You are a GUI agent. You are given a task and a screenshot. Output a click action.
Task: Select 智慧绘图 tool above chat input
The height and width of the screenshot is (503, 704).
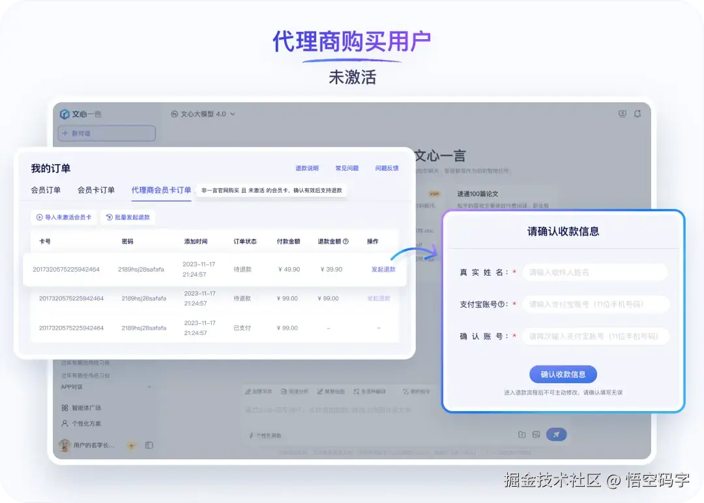coord(331,392)
